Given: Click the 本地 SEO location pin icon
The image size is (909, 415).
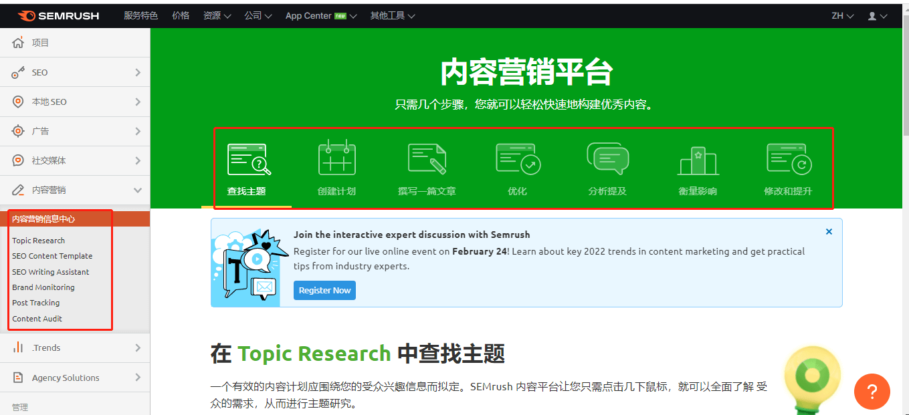Looking at the screenshot, I should pos(19,102).
